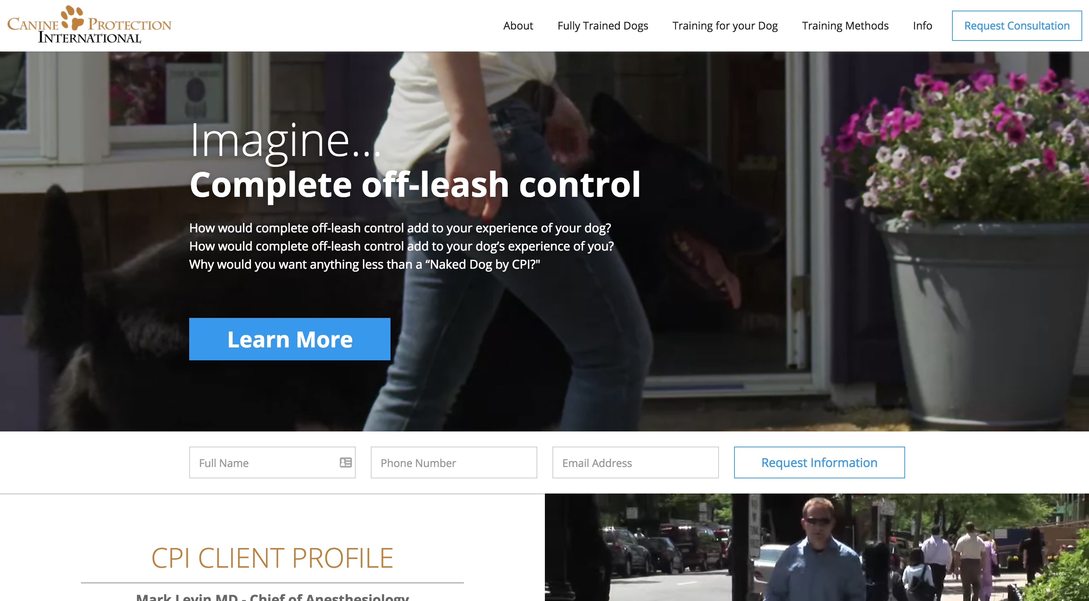Click the Request Information button

819,462
